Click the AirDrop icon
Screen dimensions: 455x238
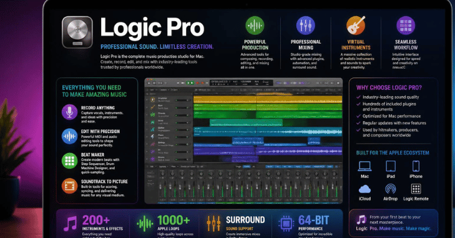[391, 189]
